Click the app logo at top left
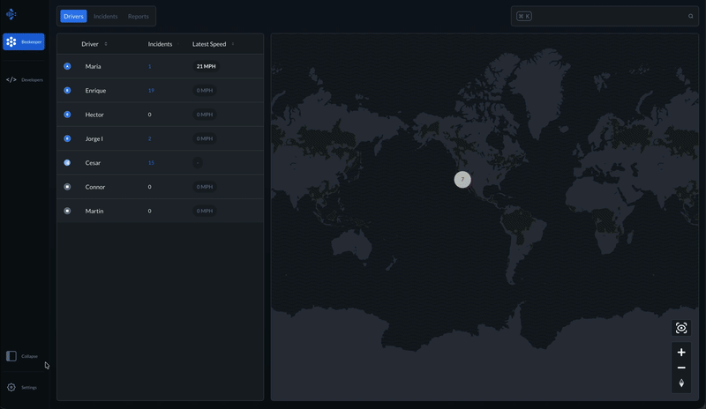The image size is (706, 409). (x=11, y=14)
